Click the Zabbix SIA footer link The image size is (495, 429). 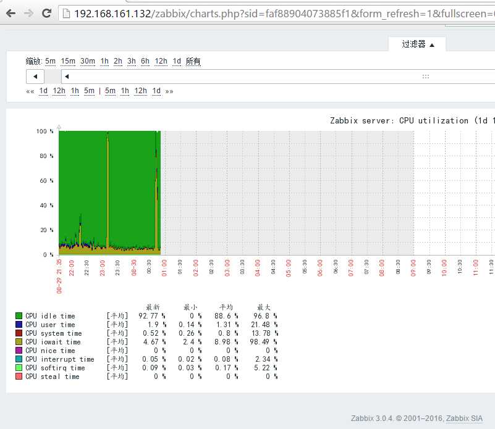(464, 419)
